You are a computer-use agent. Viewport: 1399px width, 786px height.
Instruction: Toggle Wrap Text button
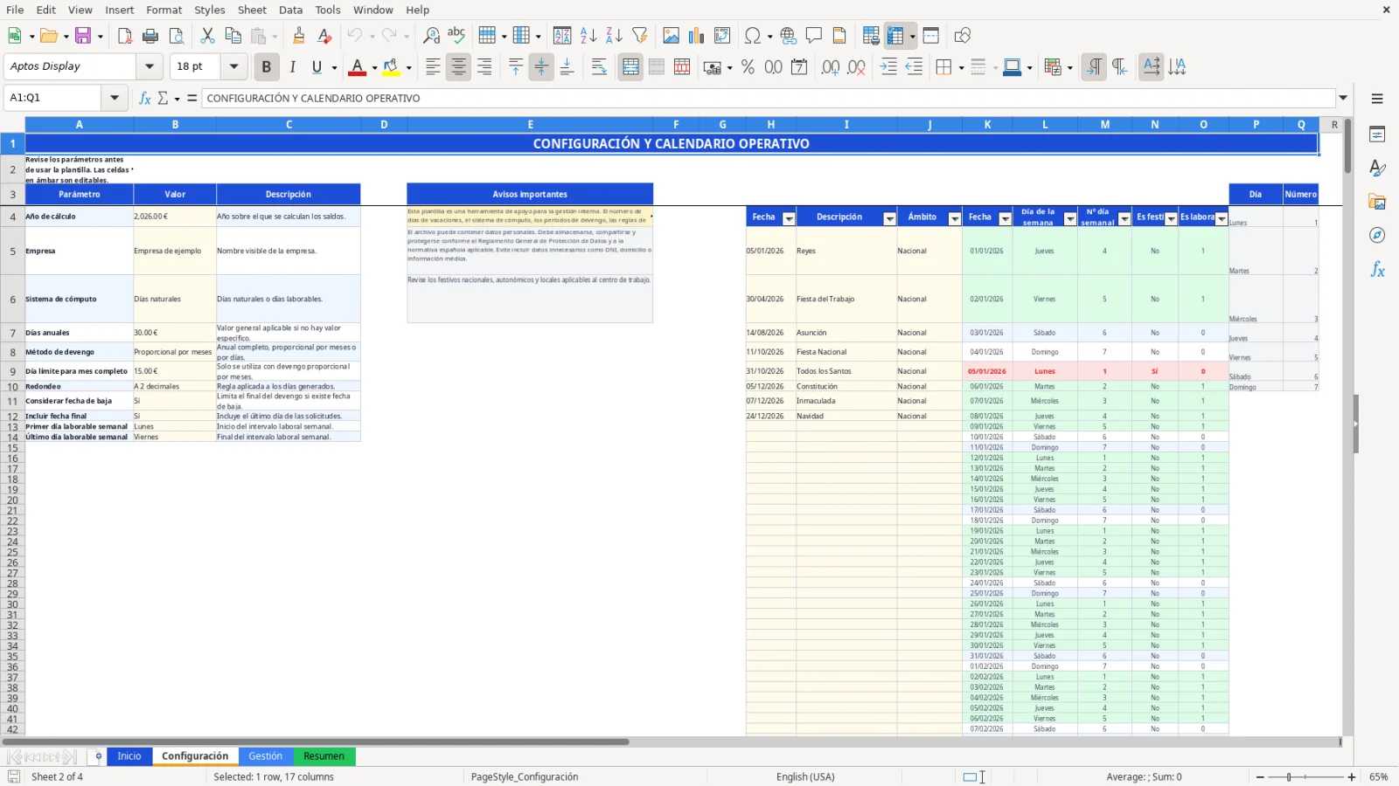[x=599, y=67]
